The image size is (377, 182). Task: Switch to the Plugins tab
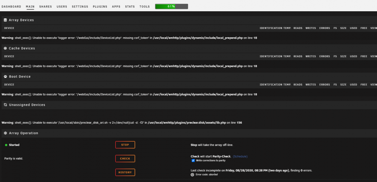(100, 6)
